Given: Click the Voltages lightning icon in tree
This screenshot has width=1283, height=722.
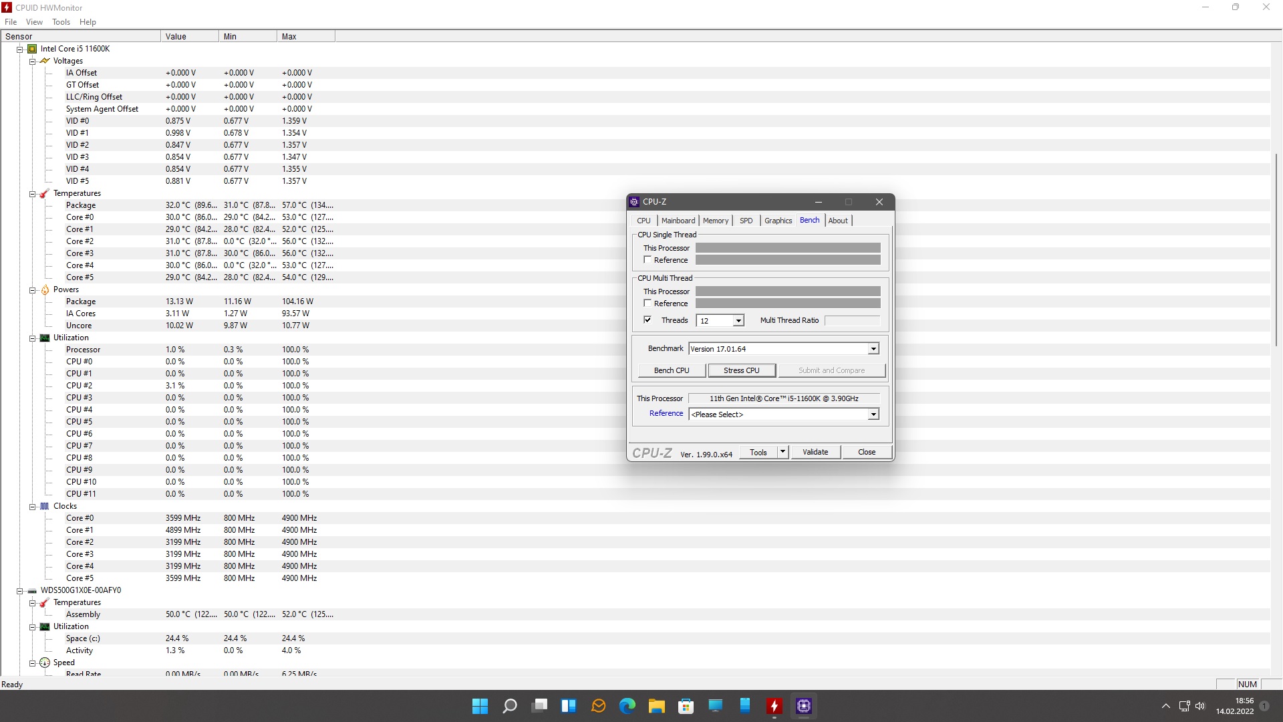Looking at the screenshot, I should (45, 61).
